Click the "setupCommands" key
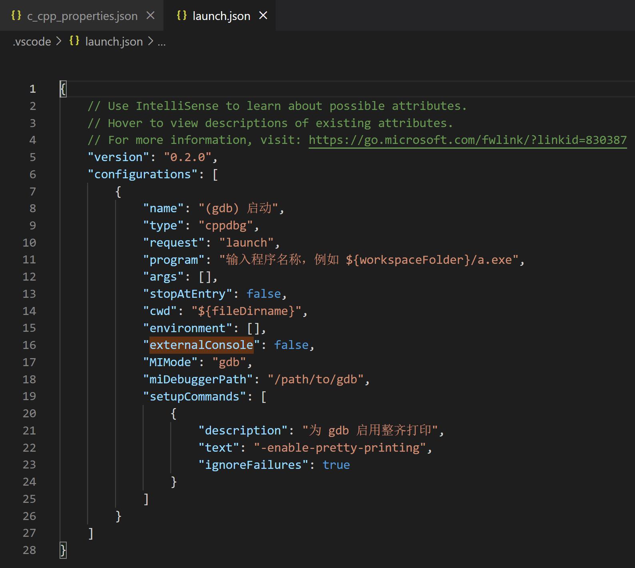The width and height of the screenshot is (635, 568). 195,397
